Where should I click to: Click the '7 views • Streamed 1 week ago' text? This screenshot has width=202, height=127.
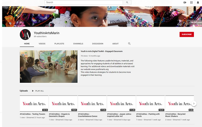[148, 120]
